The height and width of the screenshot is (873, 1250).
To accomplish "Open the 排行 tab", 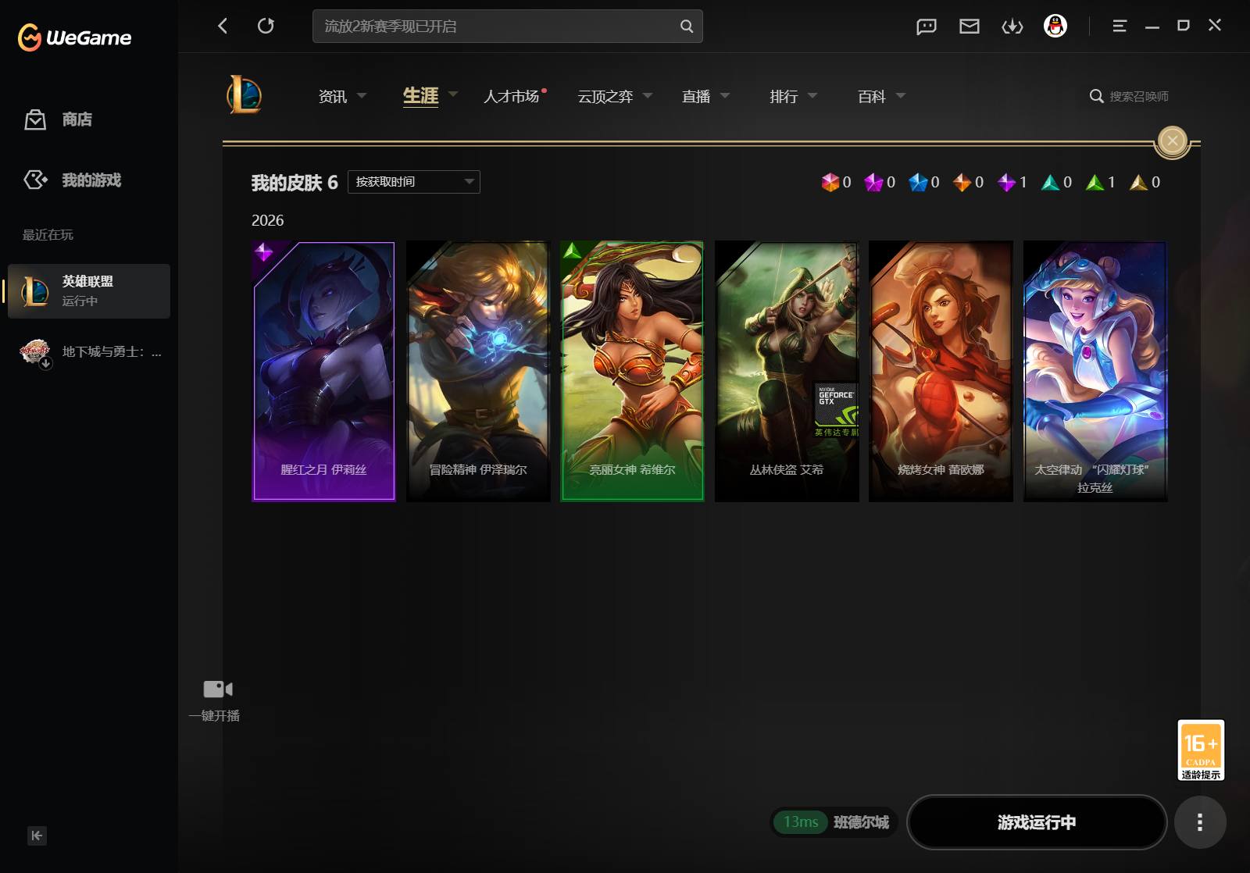I will pos(784,96).
